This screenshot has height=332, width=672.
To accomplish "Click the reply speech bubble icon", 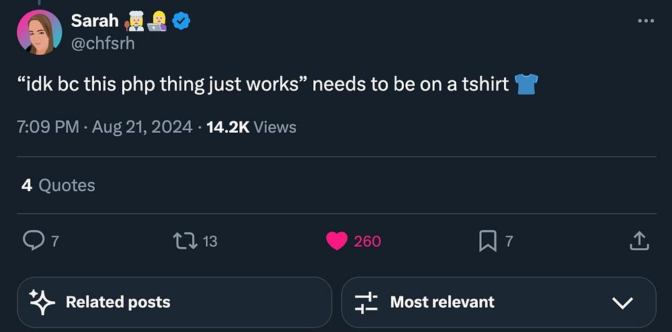I will pos(34,241).
